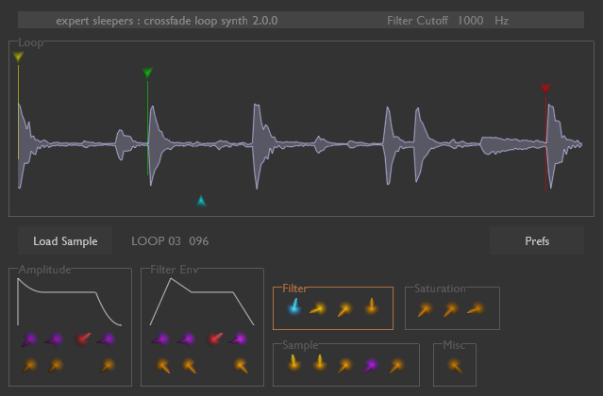The width and height of the screenshot is (603, 396).
Task: Select the last orange knob in the Amplitude group
Action: tap(107, 365)
